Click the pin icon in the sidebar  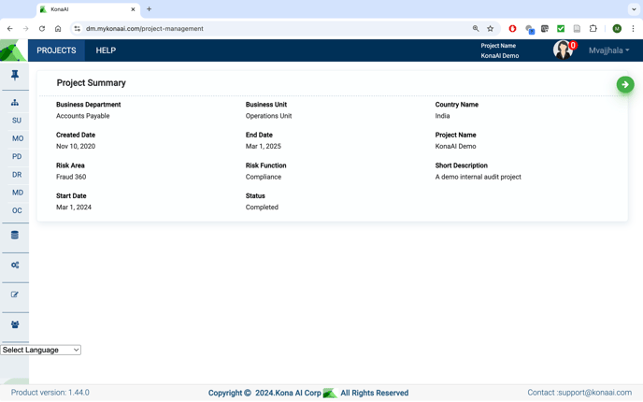point(15,75)
